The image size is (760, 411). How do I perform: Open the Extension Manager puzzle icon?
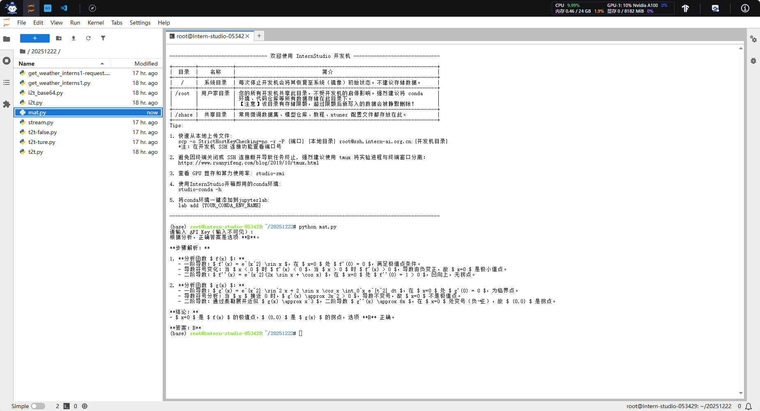(x=7, y=104)
